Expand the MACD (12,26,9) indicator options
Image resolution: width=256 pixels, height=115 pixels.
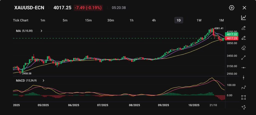coord(43,81)
